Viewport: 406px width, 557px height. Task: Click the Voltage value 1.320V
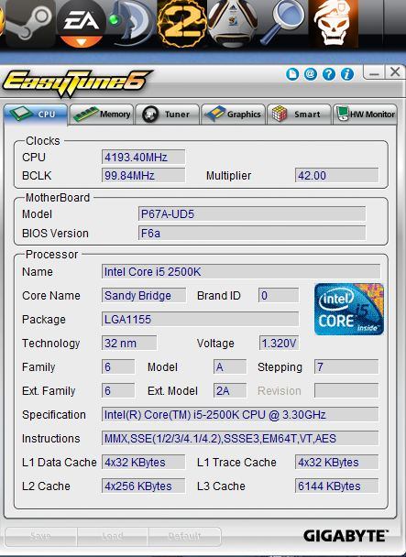pyautogui.click(x=279, y=344)
